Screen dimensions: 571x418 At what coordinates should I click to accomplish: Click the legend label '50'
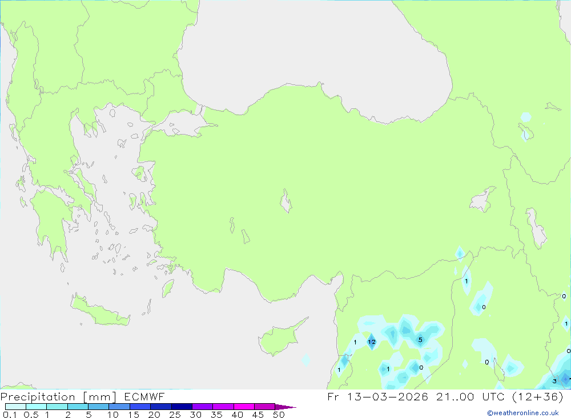(279, 415)
